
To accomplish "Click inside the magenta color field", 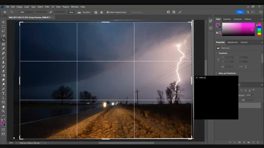I will [x=238, y=29].
